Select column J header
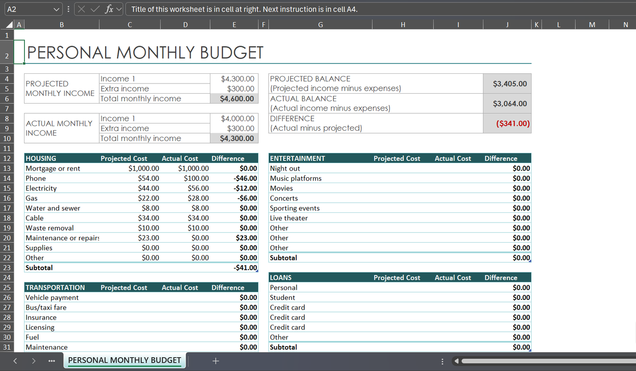This screenshot has width=636, height=371. pyautogui.click(x=507, y=24)
